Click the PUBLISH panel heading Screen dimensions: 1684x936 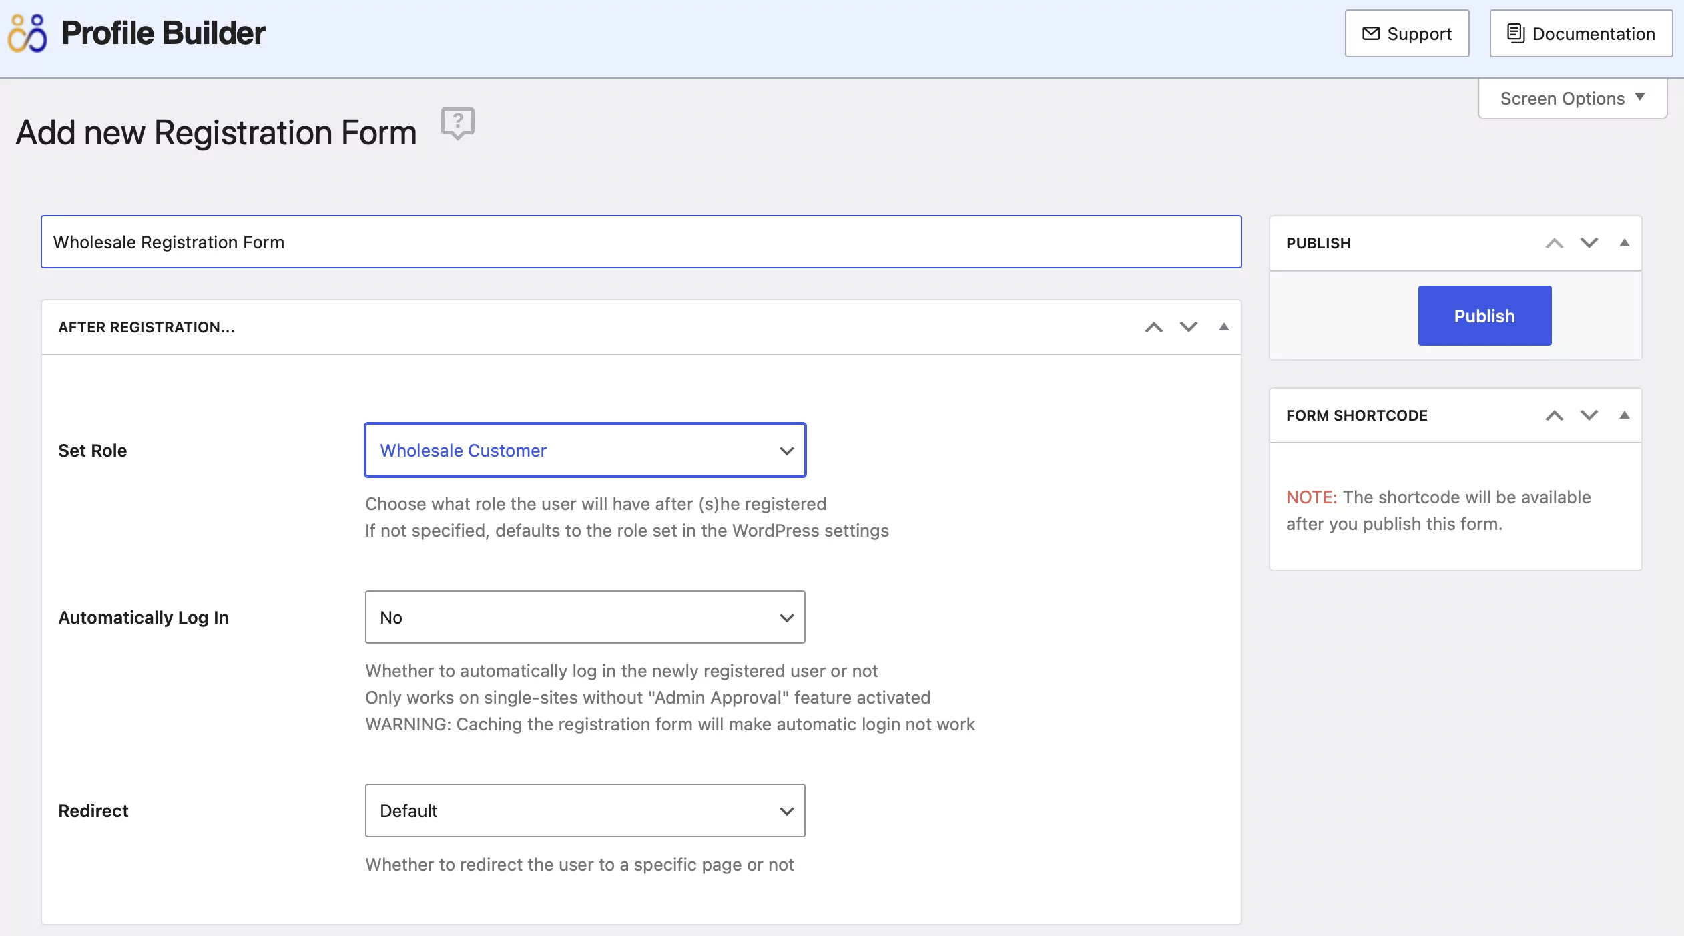pyautogui.click(x=1318, y=243)
